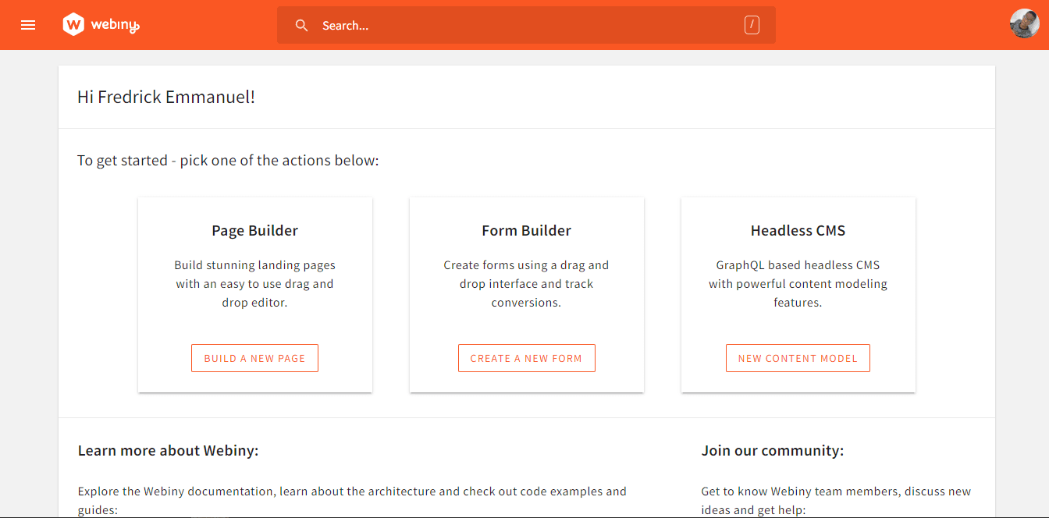Open the navigation hamburger menu

click(x=28, y=24)
